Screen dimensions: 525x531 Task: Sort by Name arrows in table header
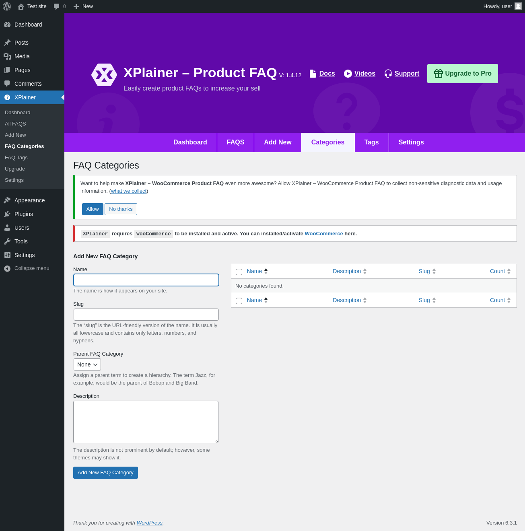(266, 272)
